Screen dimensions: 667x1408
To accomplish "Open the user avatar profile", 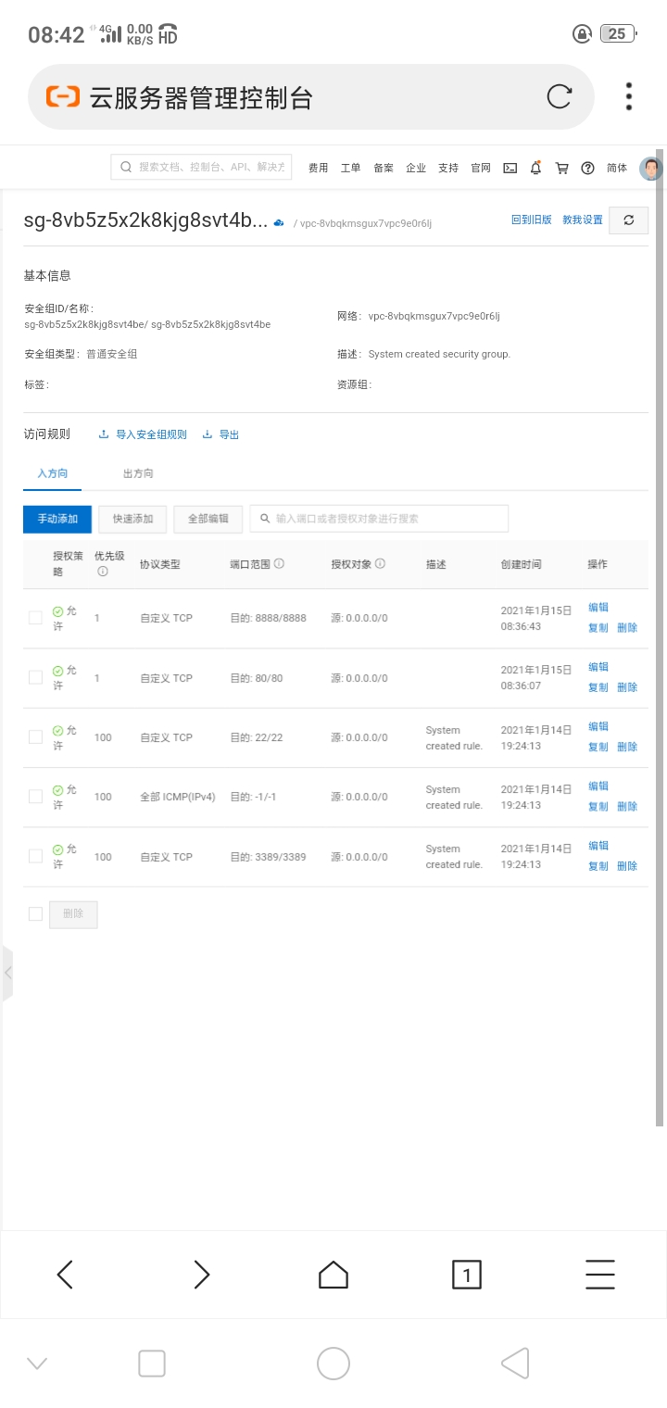I will [651, 168].
